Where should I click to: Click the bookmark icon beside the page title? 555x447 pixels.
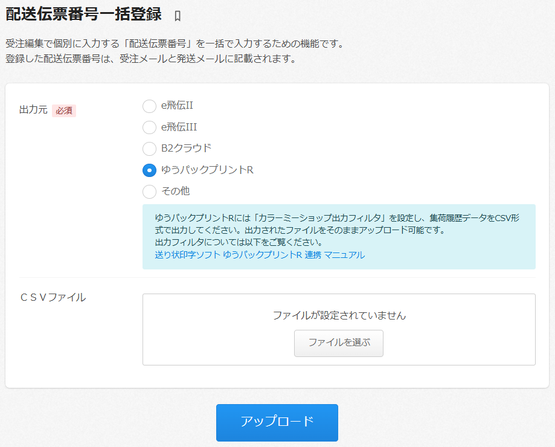(177, 16)
